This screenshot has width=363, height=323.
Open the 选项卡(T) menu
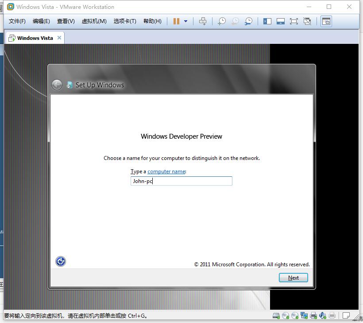125,21
